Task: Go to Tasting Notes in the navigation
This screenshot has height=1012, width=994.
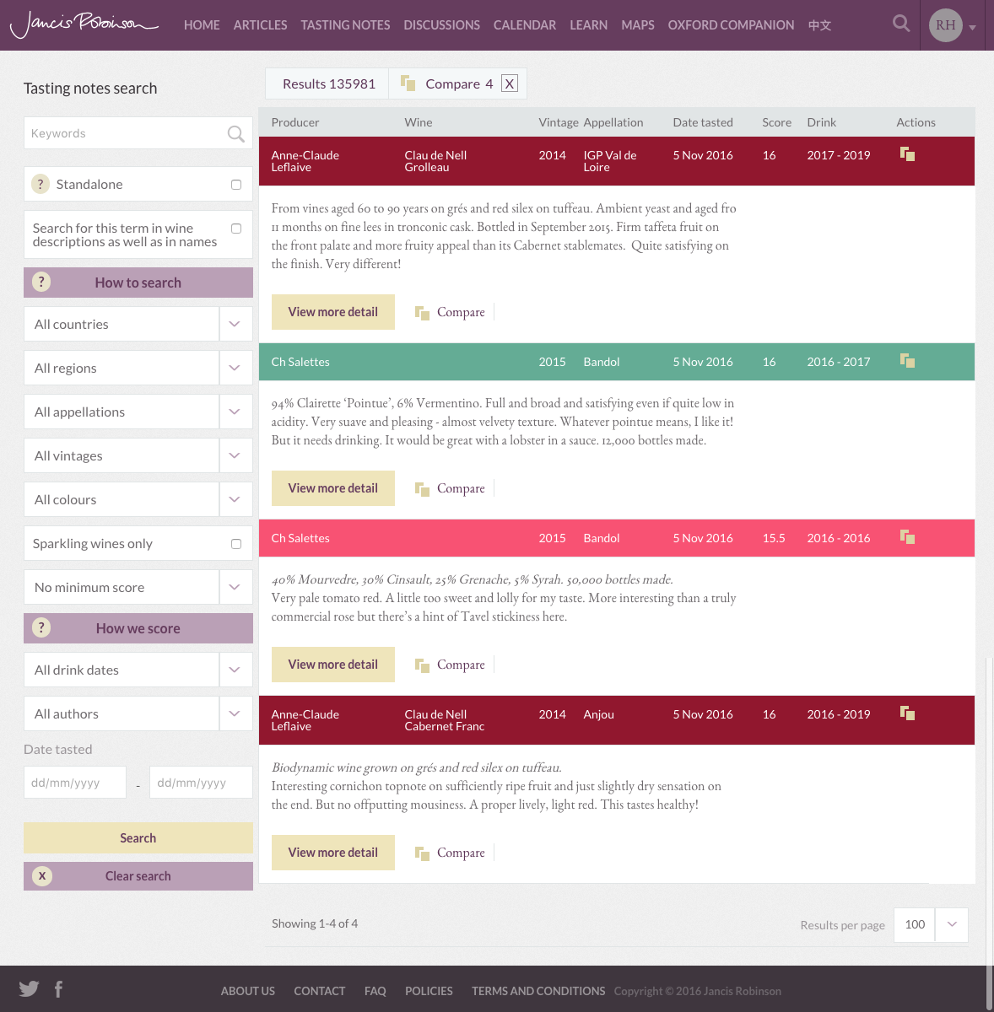Action: pos(345,25)
